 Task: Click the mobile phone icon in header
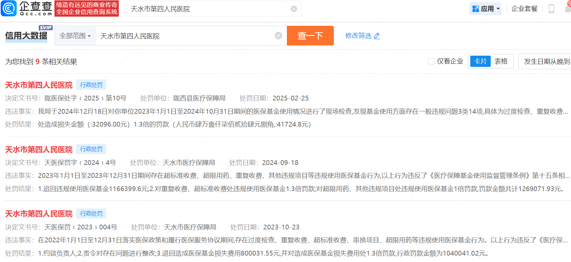click(x=551, y=9)
